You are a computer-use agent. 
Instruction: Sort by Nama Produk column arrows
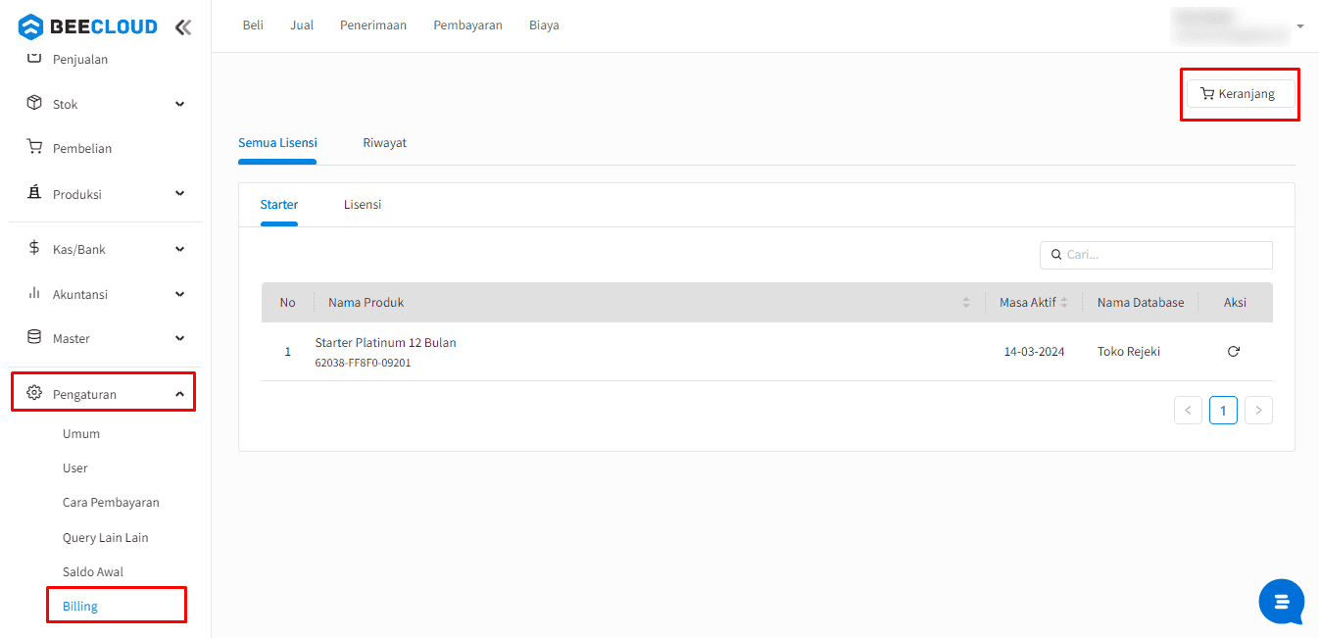(x=966, y=303)
